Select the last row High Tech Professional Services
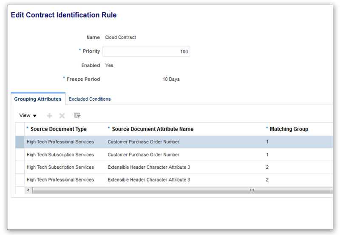Viewport: 340px width, 235px height. (60, 180)
